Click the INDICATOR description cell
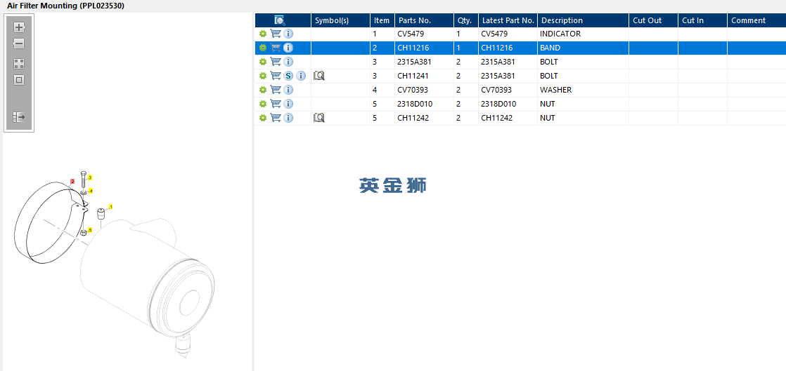The width and height of the screenshot is (786, 371). [583, 34]
